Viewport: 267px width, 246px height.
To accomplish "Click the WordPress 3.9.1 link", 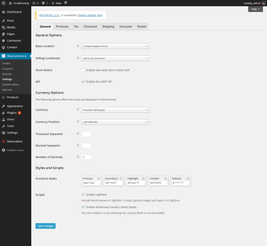I will (50, 15).
